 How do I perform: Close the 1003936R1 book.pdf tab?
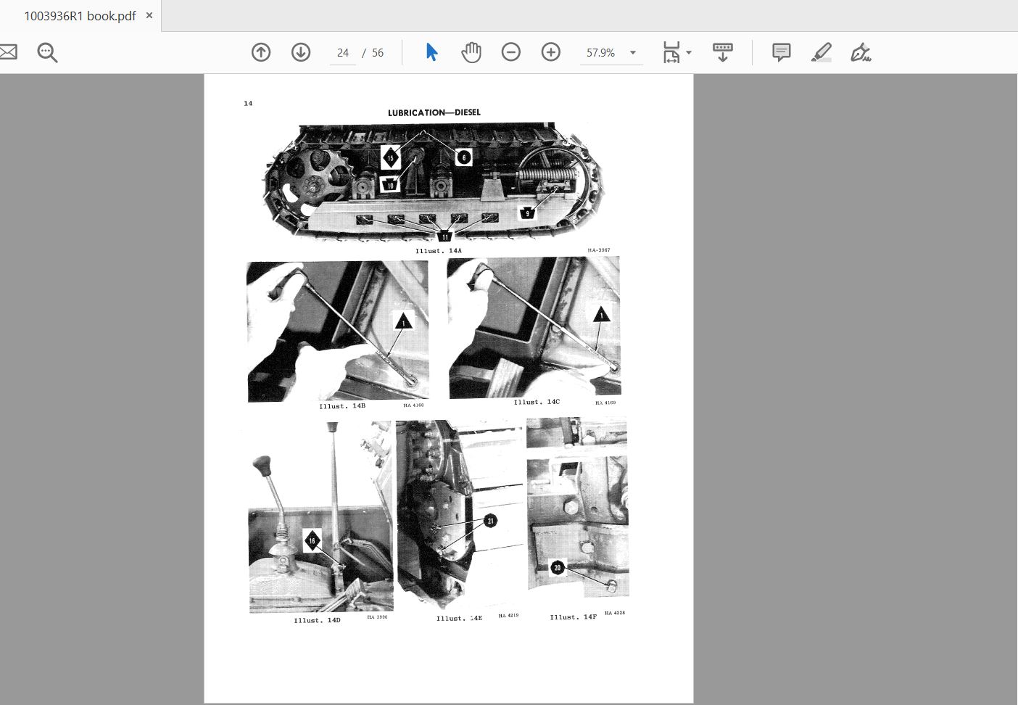click(149, 15)
